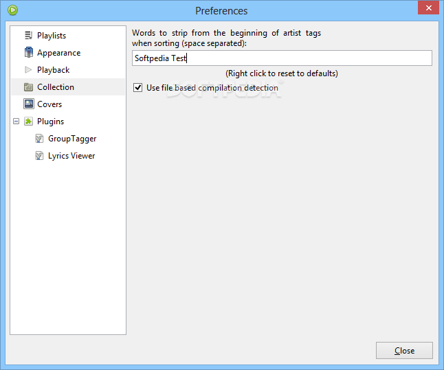Click the Lyrics Viewer plugin icon

coord(39,156)
